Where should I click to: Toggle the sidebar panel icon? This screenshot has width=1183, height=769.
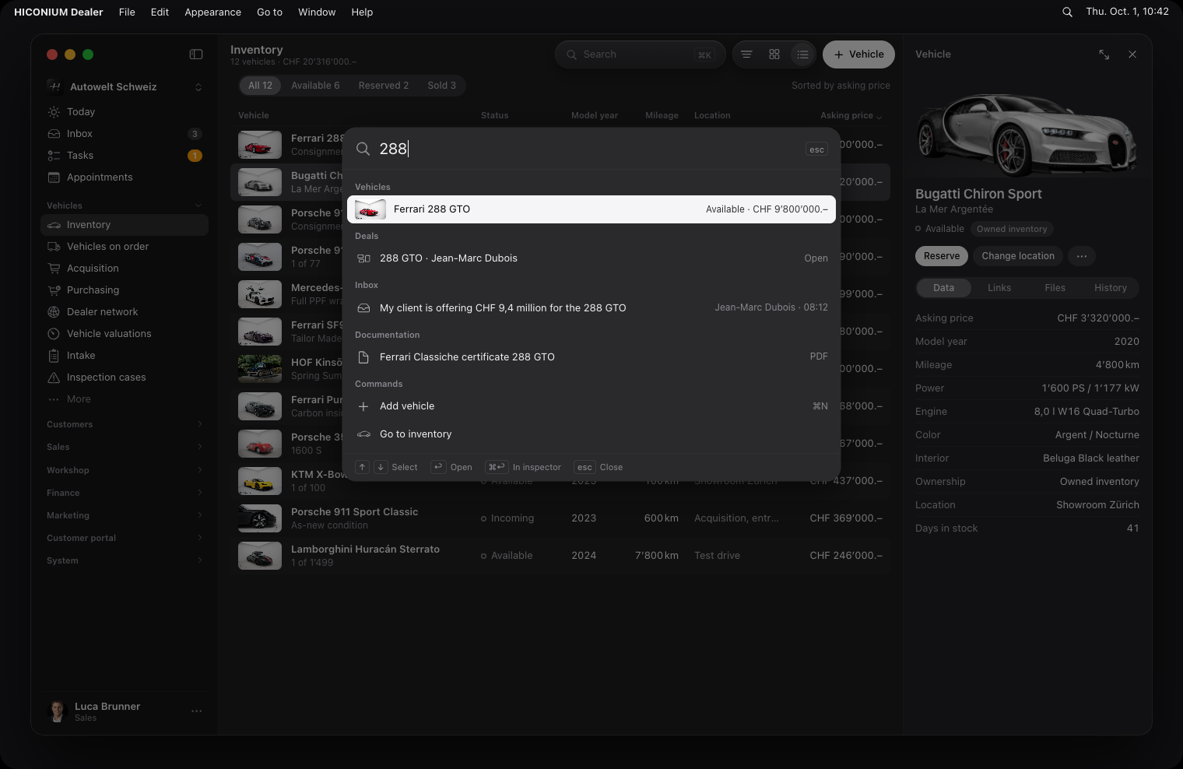(x=196, y=54)
